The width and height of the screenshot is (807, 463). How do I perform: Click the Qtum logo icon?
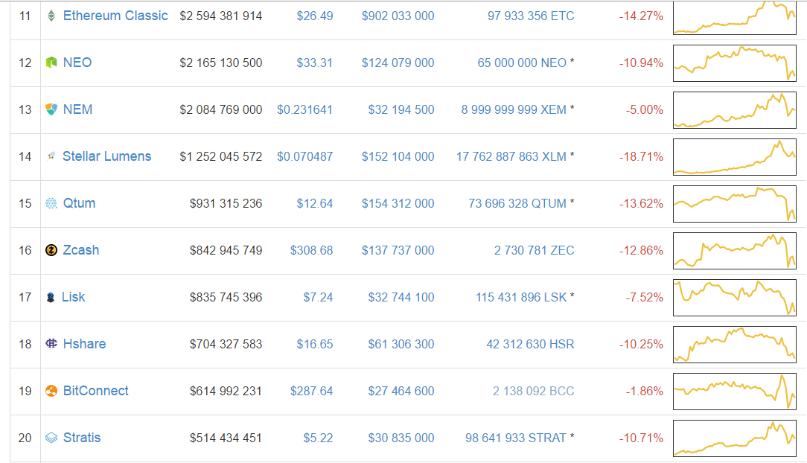(x=51, y=203)
